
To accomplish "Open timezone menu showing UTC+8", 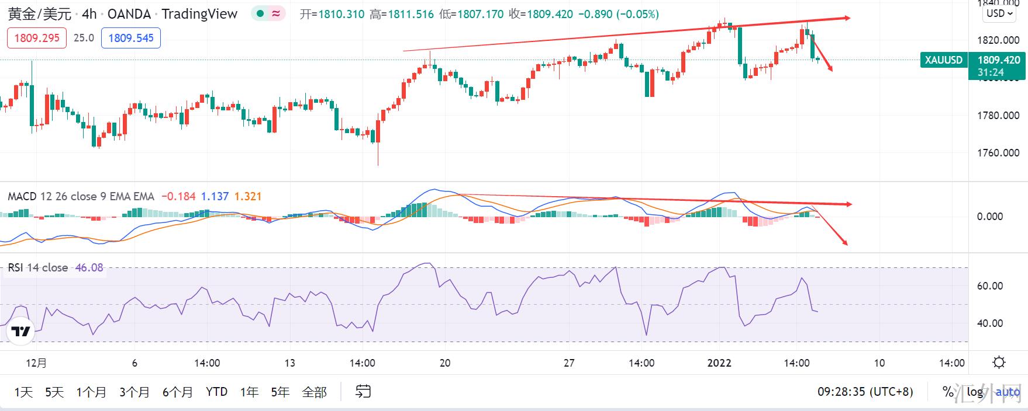I will click(x=865, y=392).
